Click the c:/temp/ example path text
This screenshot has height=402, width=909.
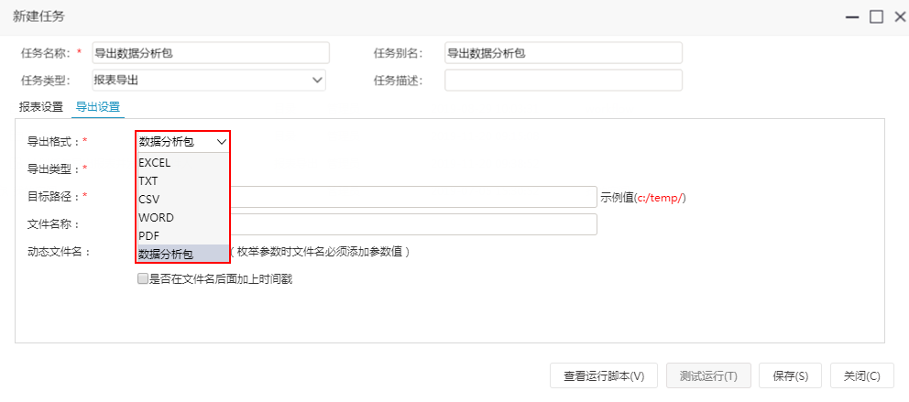(x=661, y=198)
